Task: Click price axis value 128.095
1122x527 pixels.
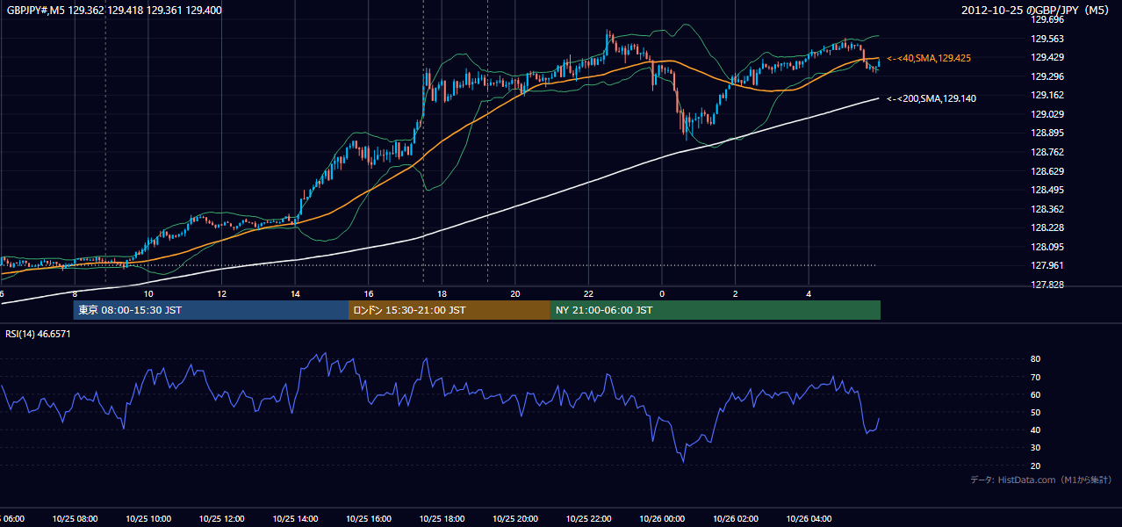Action: coord(1046,247)
